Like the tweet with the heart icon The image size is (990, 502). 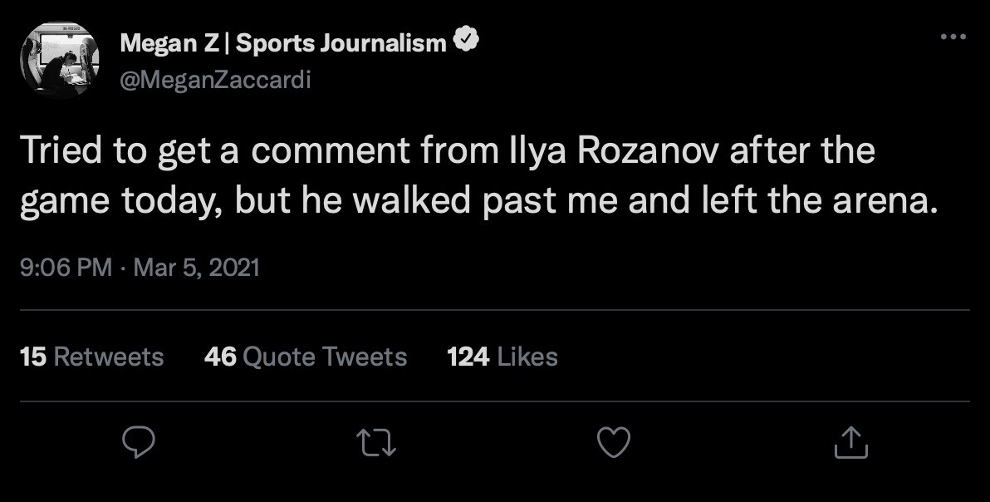(x=615, y=442)
